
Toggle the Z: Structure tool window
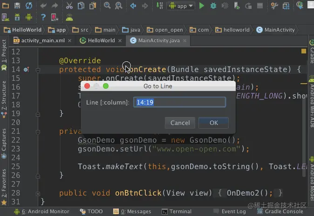[4, 99]
